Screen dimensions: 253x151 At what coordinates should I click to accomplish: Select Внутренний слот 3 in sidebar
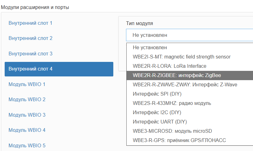[x=30, y=54]
